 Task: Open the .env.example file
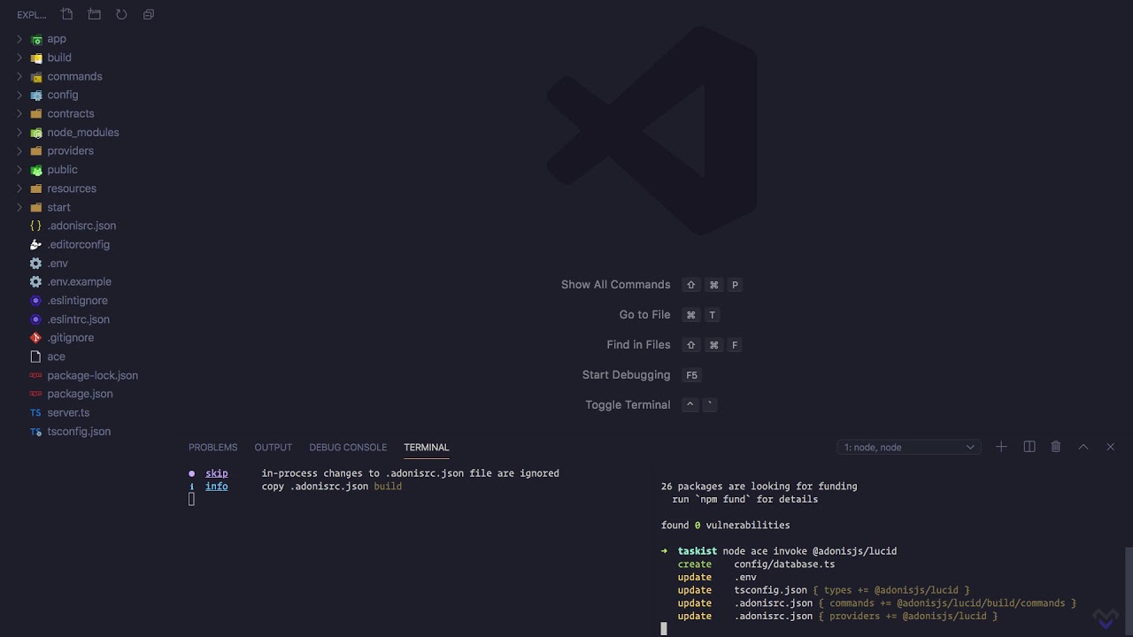(x=79, y=281)
